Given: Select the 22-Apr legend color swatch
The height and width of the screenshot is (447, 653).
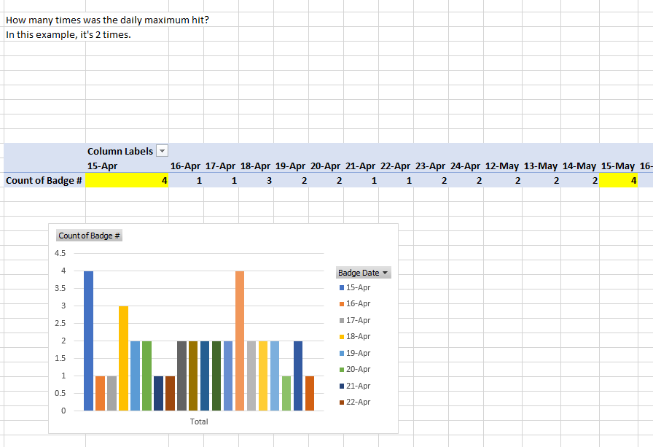Looking at the screenshot, I should pyautogui.click(x=342, y=403).
